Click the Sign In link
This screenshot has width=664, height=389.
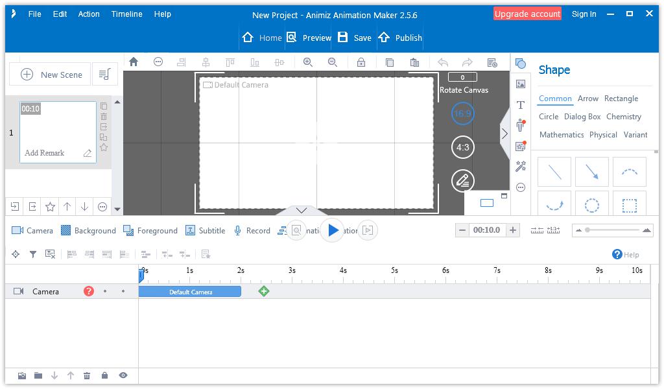coord(584,14)
